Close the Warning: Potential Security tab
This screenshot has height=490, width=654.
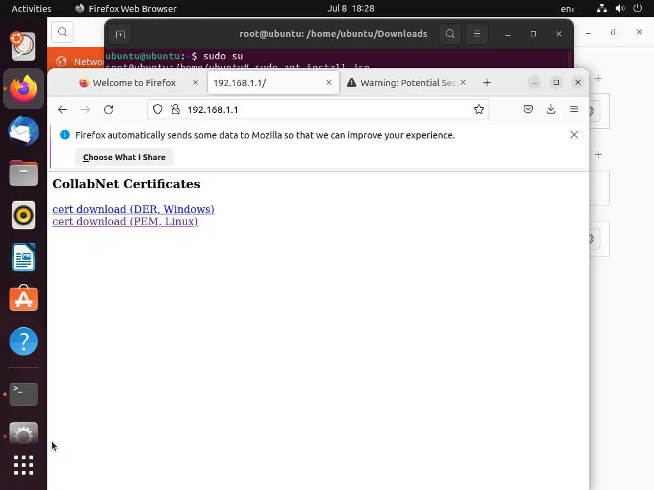pos(463,82)
